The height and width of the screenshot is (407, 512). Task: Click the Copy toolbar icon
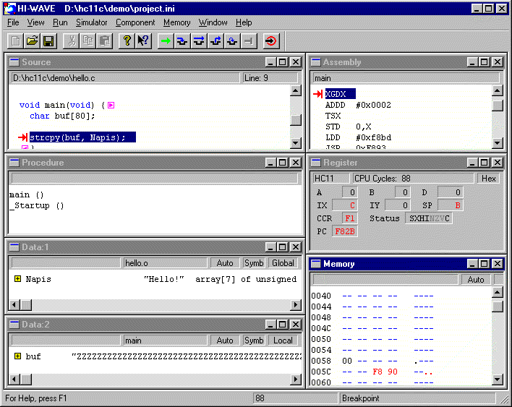click(88, 40)
